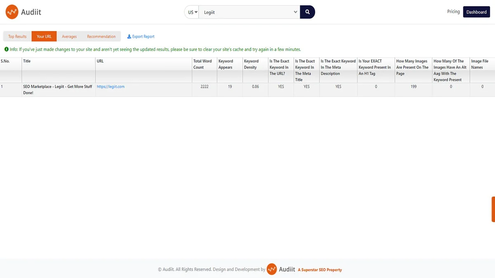Switch to the Top Results tab
This screenshot has width=495, height=278.
[17, 37]
